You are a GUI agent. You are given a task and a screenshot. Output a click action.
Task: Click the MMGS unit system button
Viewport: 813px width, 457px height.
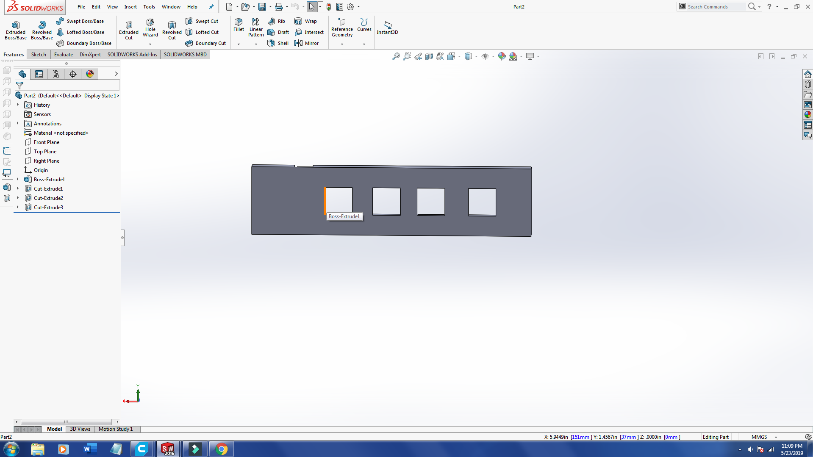[759, 437]
